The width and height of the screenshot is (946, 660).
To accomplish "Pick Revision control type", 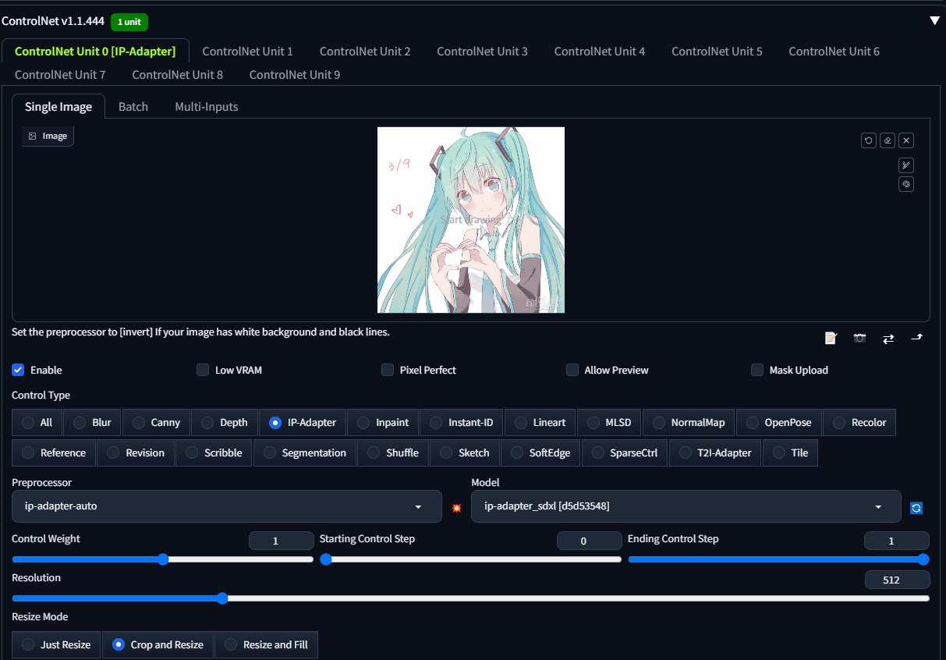I will point(136,452).
